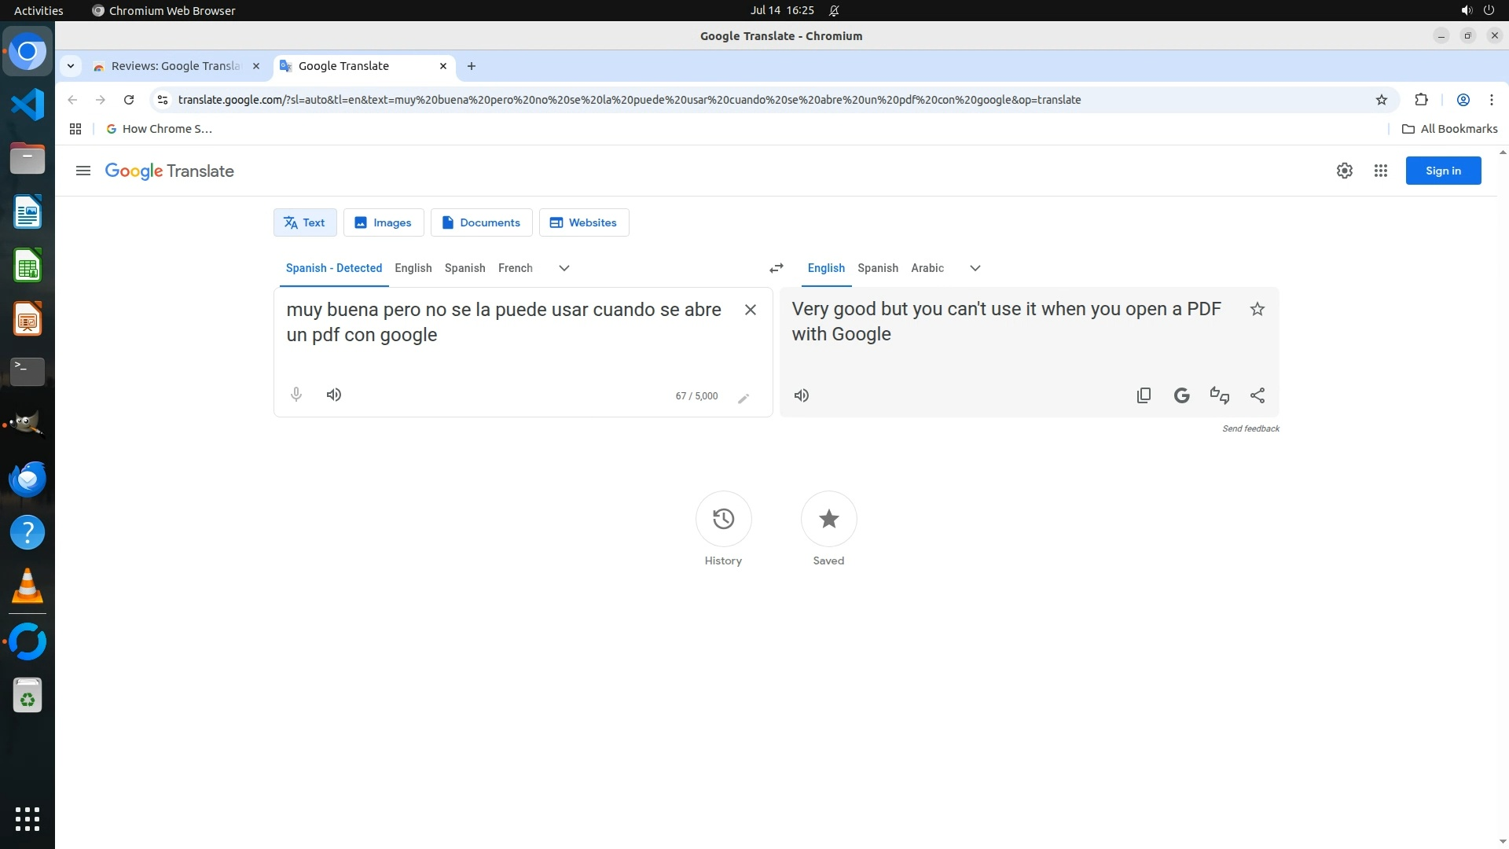Swap source and target languages

click(x=776, y=268)
